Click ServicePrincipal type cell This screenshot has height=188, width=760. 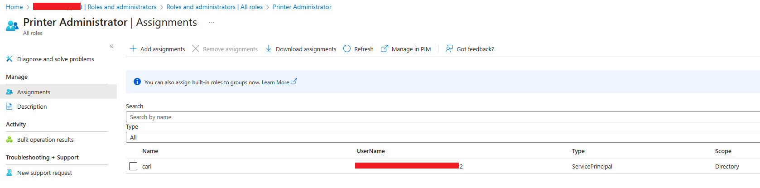592,166
